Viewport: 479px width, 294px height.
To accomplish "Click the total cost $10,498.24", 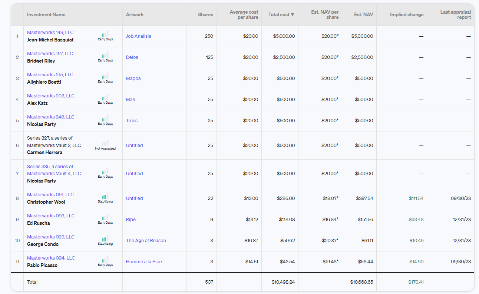I will tap(284, 282).
